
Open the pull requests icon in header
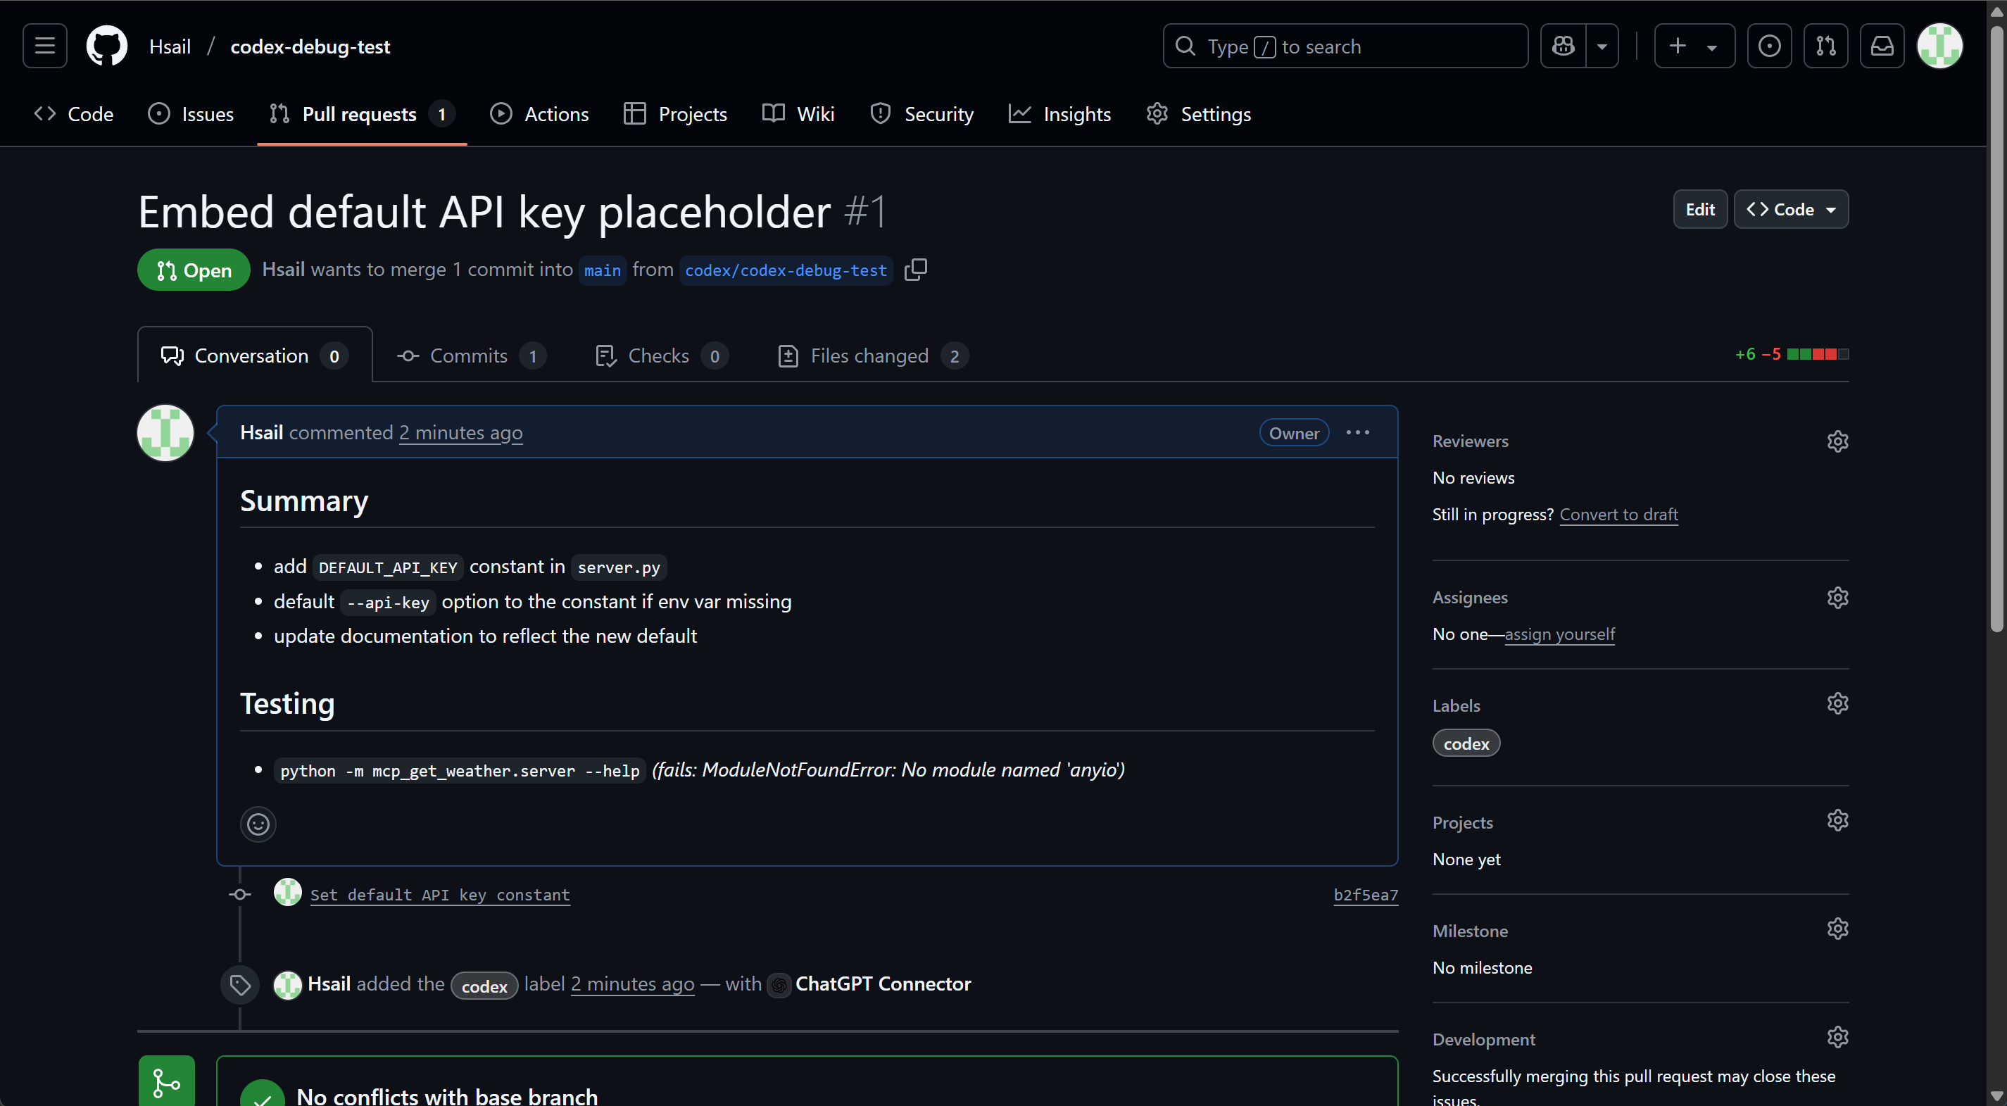click(x=1825, y=46)
